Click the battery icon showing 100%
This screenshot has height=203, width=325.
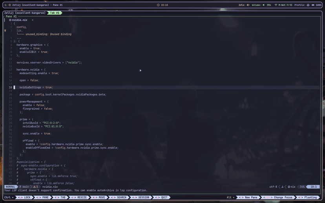[313, 5]
